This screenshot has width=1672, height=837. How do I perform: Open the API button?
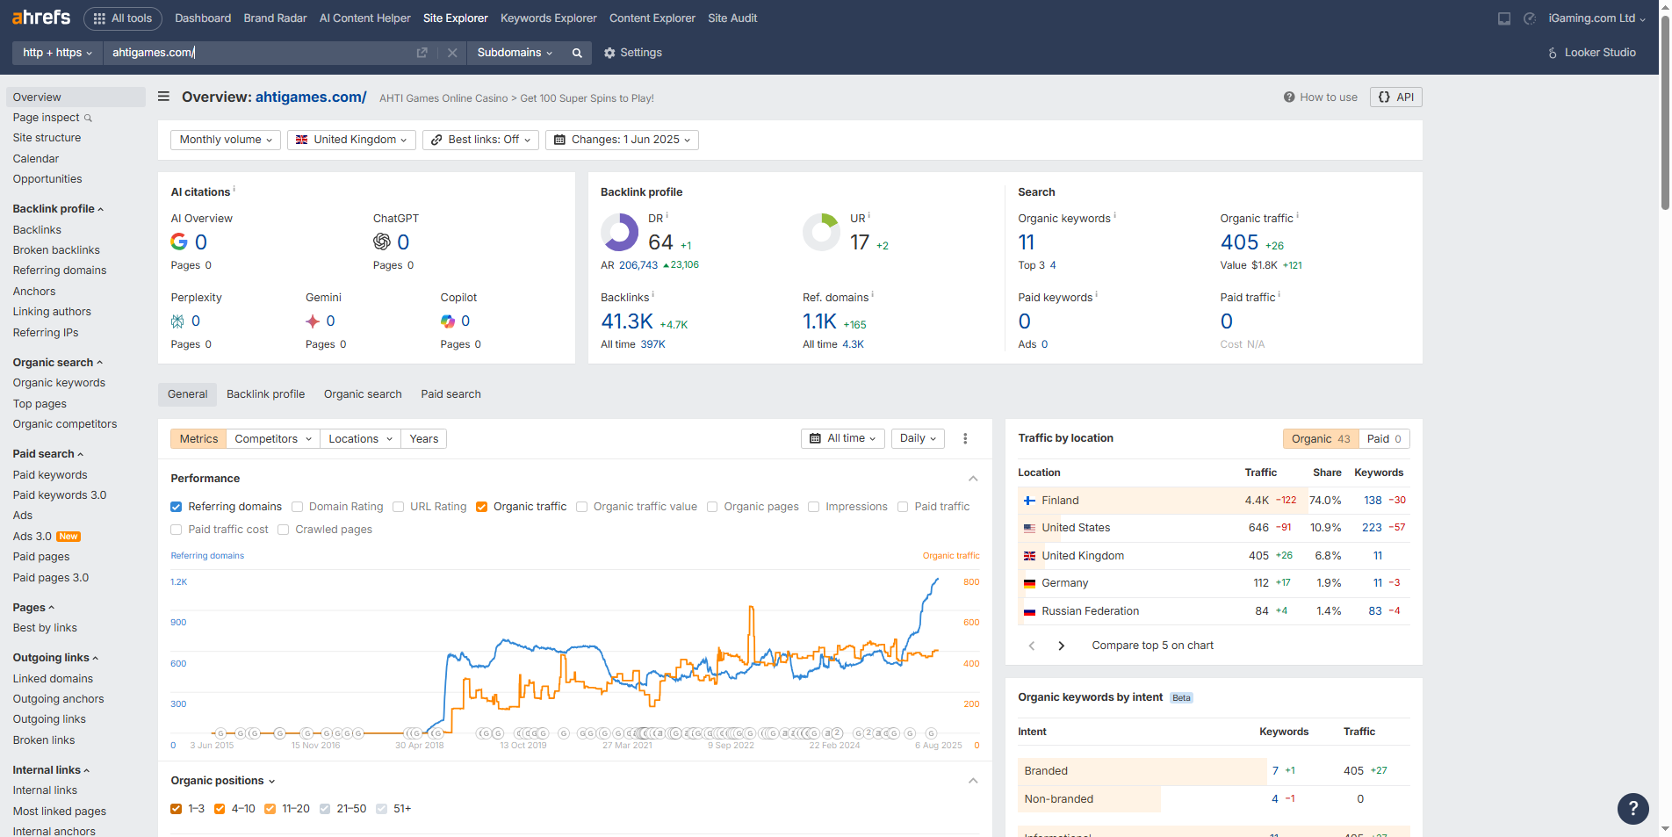tap(1396, 97)
